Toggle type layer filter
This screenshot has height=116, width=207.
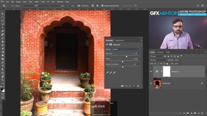[171, 56]
